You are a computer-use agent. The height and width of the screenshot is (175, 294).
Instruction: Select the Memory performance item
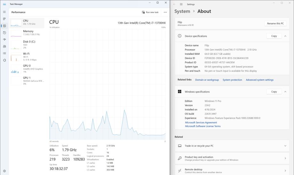27,33
